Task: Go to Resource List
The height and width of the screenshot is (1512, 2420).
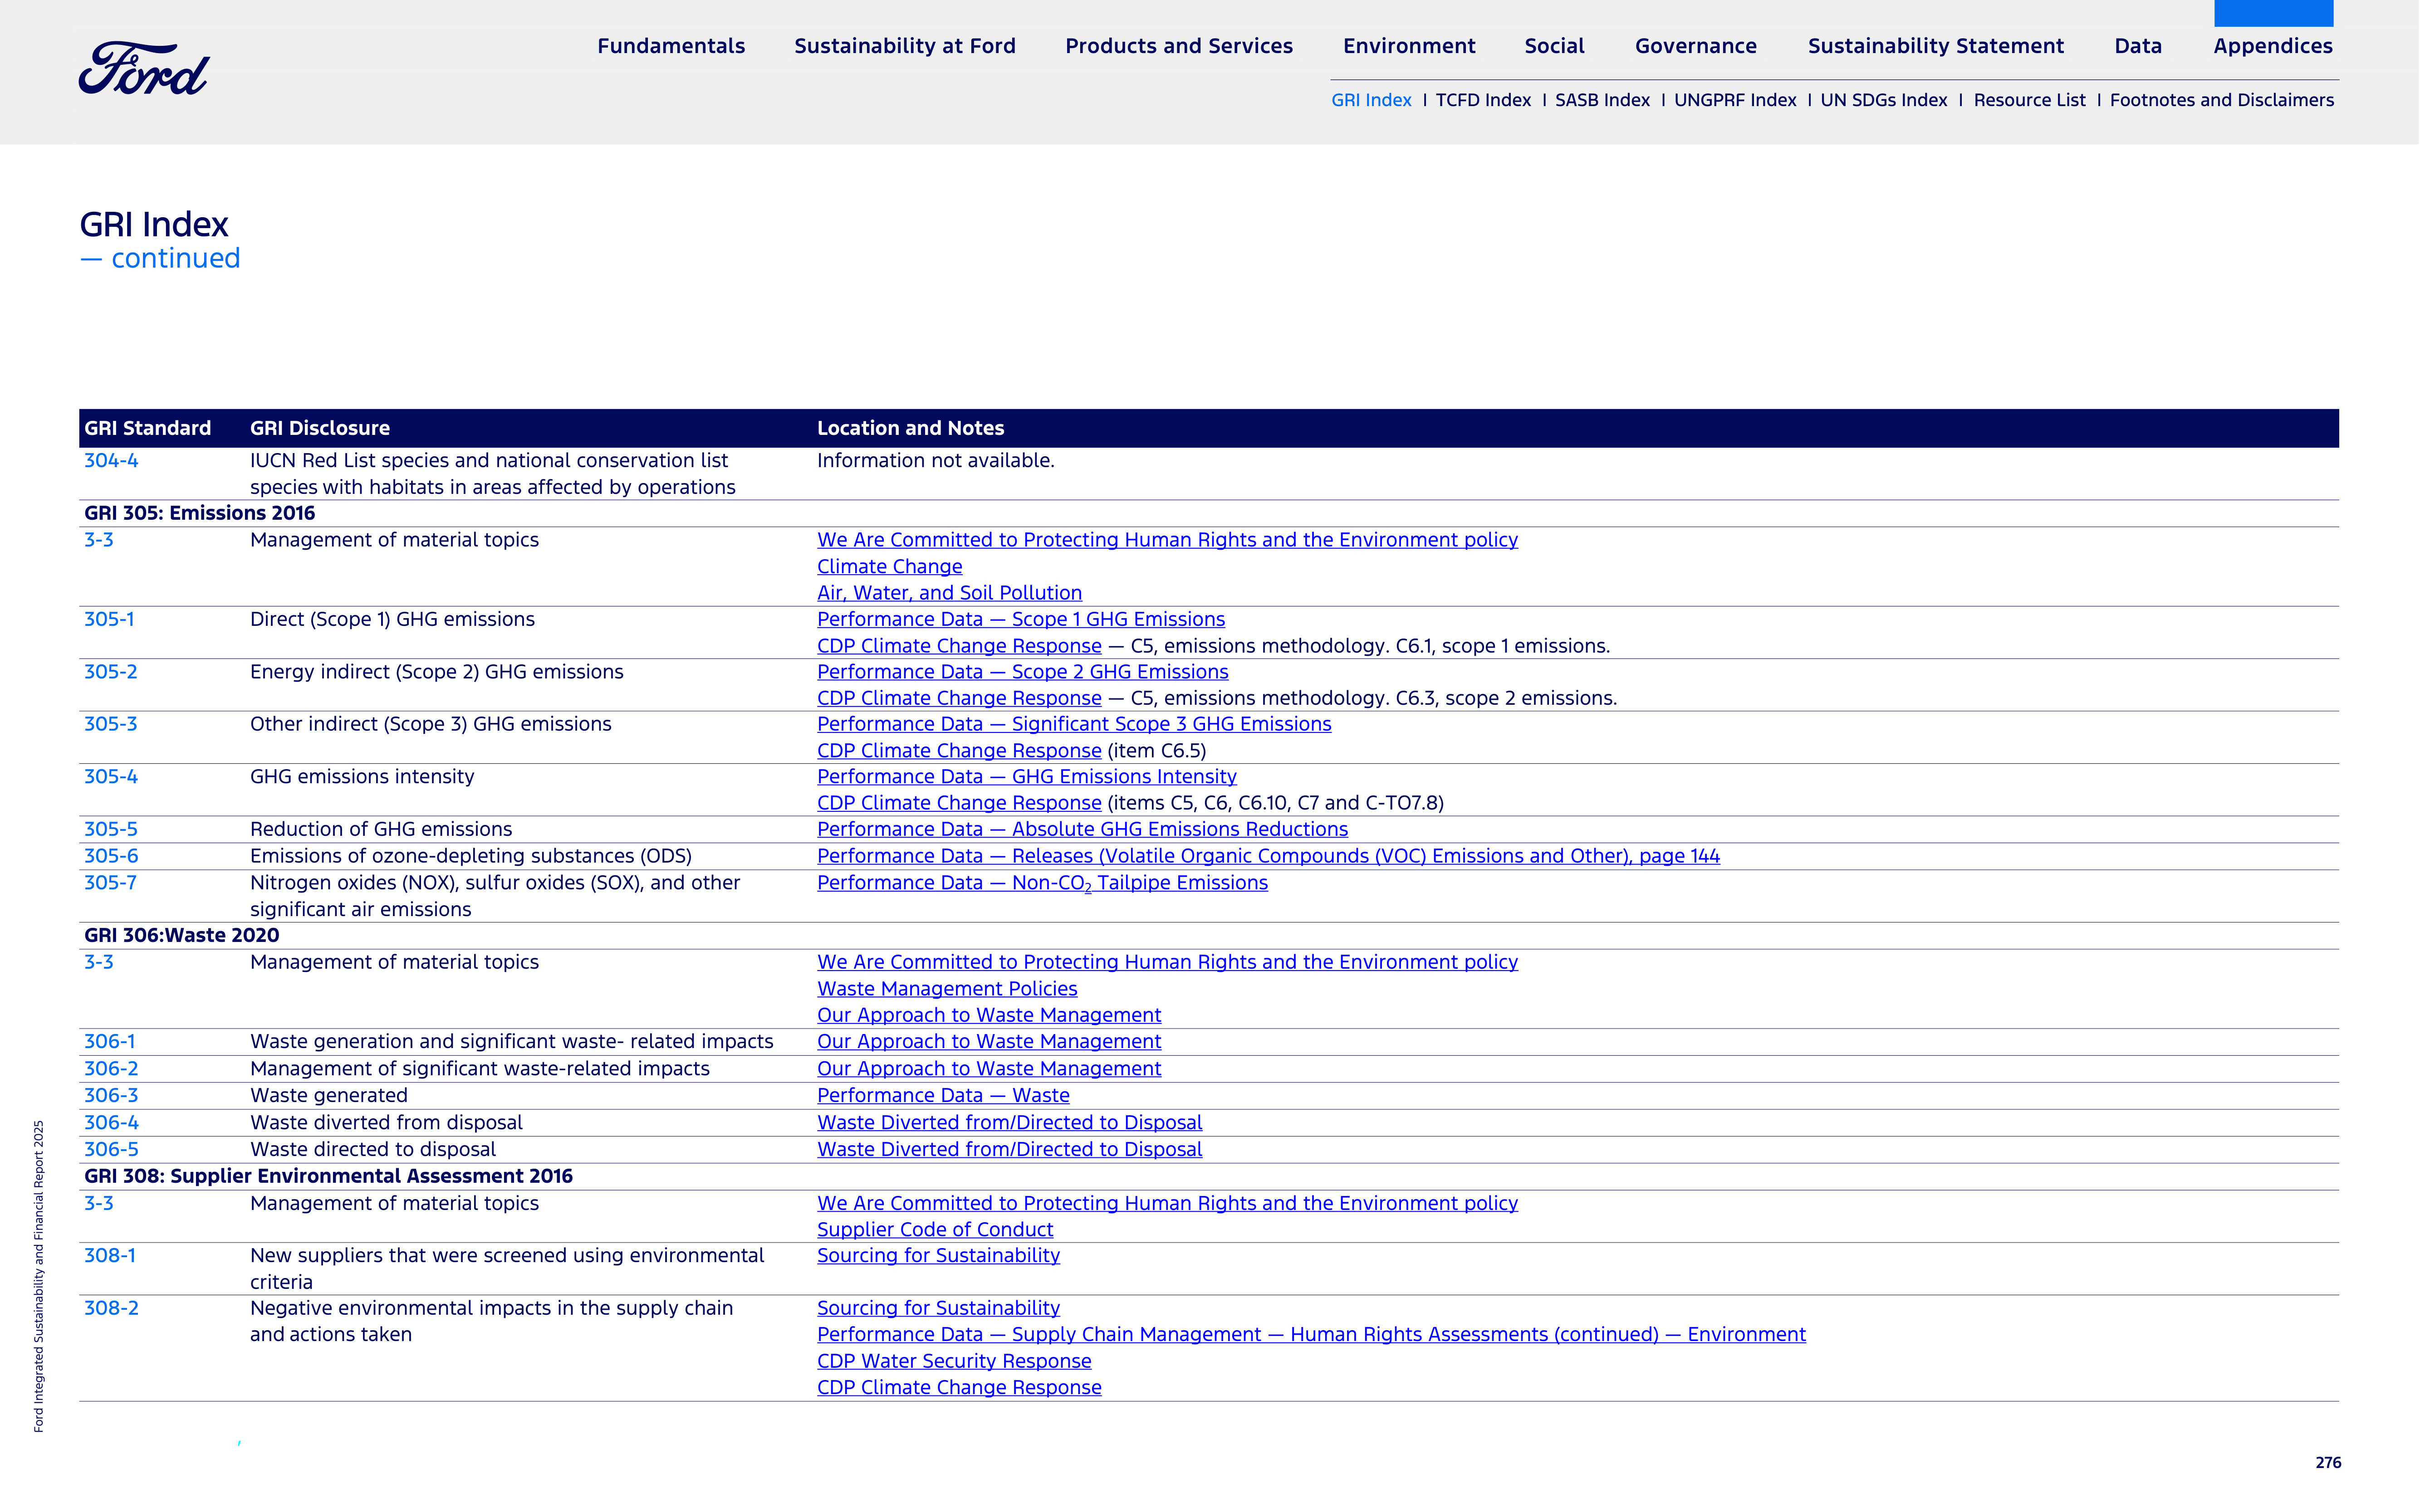Action: pyautogui.click(x=2029, y=100)
